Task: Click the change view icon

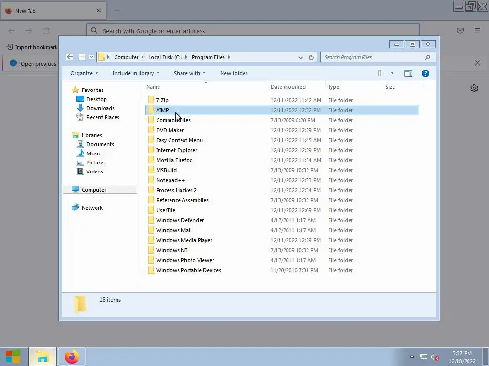Action: pyautogui.click(x=382, y=73)
